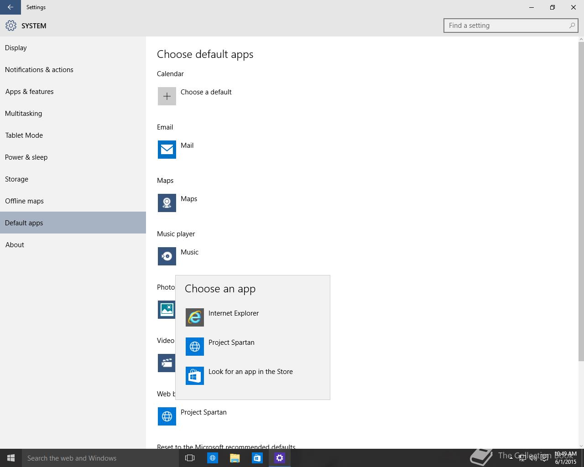This screenshot has height=467, width=584.
Task: Open the Store from the taskbar
Action: point(257,458)
